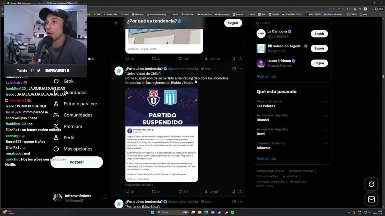Open more options for the Adamuz trend
Screen dimensions: 385x216
click(326, 144)
